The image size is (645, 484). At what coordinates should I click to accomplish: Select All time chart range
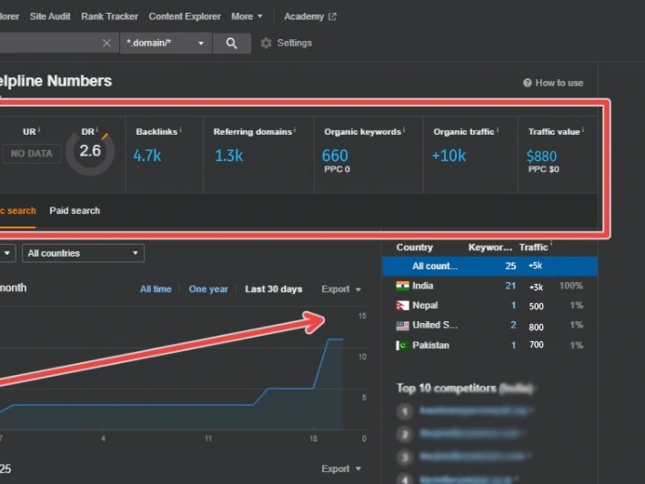click(155, 289)
